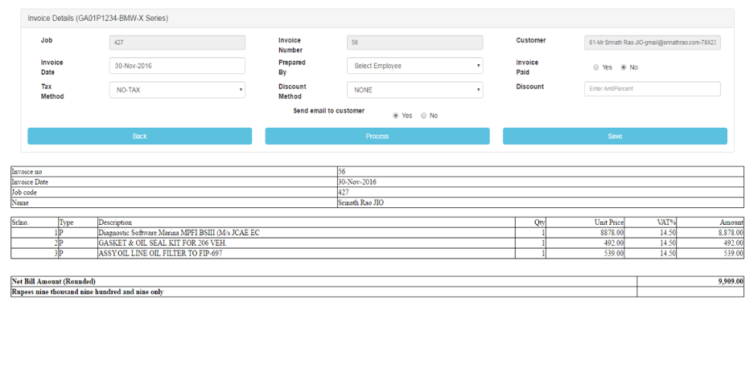Click the Back button
The width and height of the screenshot is (754, 371).
click(x=139, y=137)
